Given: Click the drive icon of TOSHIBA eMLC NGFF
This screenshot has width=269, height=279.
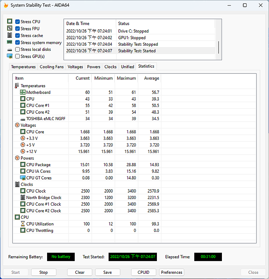Looking at the screenshot, I should 23,119.
